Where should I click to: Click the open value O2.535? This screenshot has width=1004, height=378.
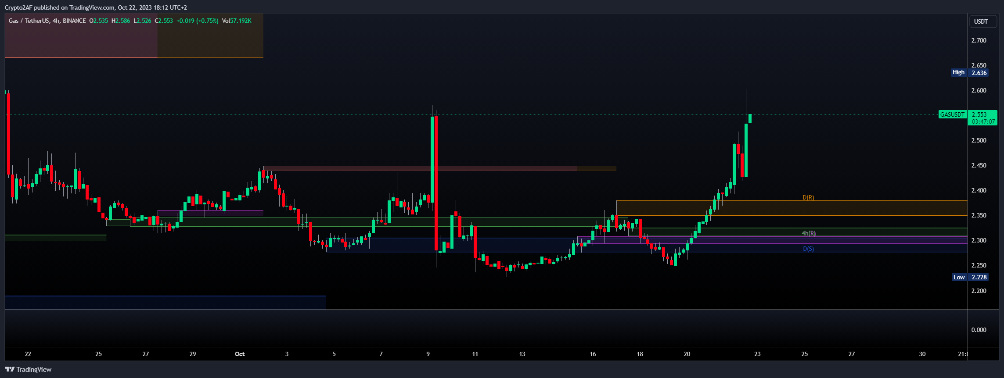pyautogui.click(x=99, y=21)
